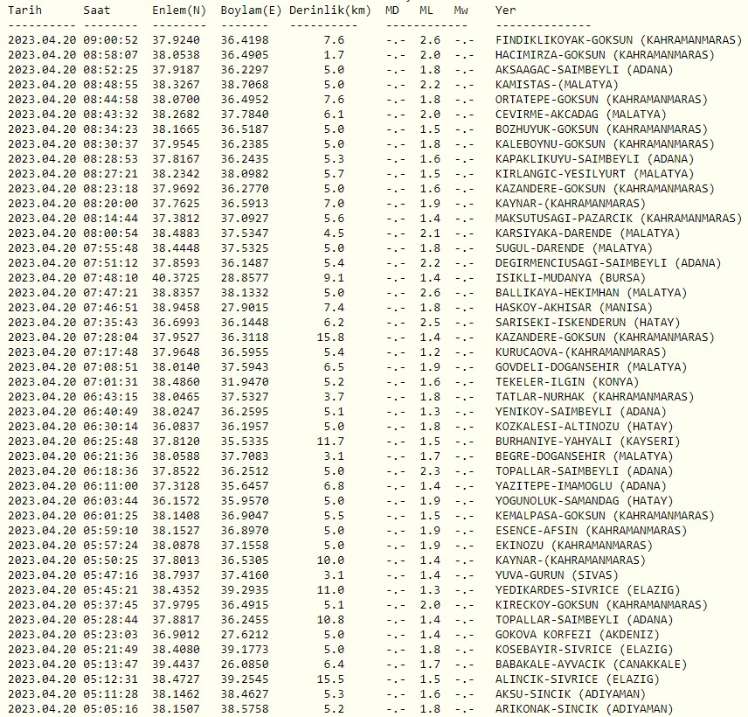Viewport: 748px width, 717px height.
Task: Select KALEBOYNU-GOKSUN (KAHRAMANMARAS) location
Action: [605, 143]
